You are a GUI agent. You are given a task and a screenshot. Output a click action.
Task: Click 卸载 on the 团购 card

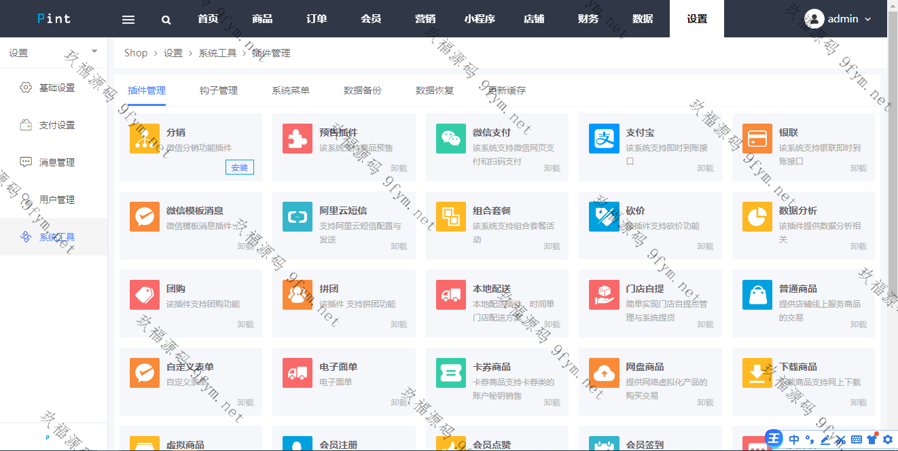click(x=245, y=325)
